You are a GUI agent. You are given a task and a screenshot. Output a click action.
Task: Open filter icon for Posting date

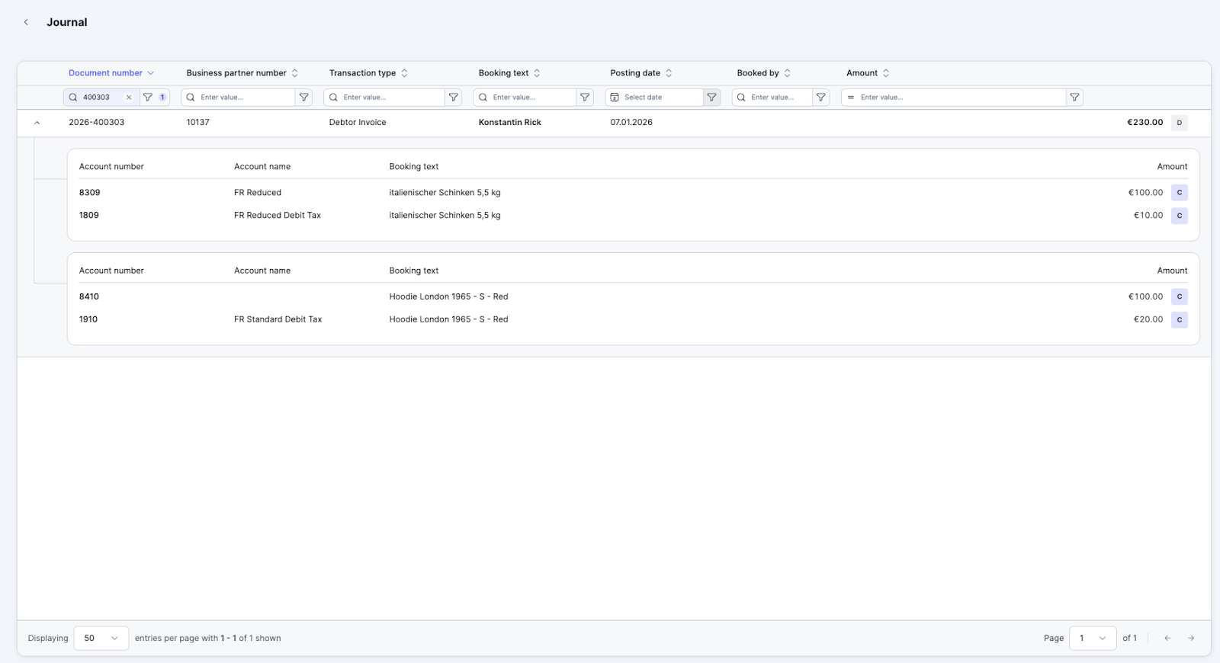[x=711, y=98]
